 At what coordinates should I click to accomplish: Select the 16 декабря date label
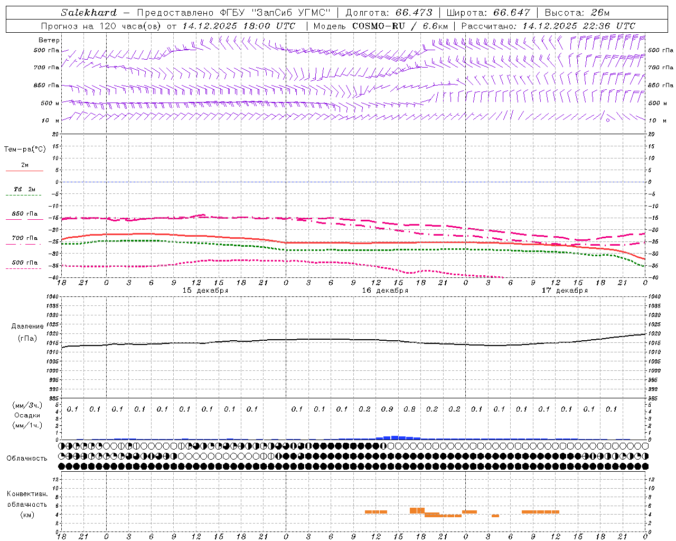click(x=385, y=291)
